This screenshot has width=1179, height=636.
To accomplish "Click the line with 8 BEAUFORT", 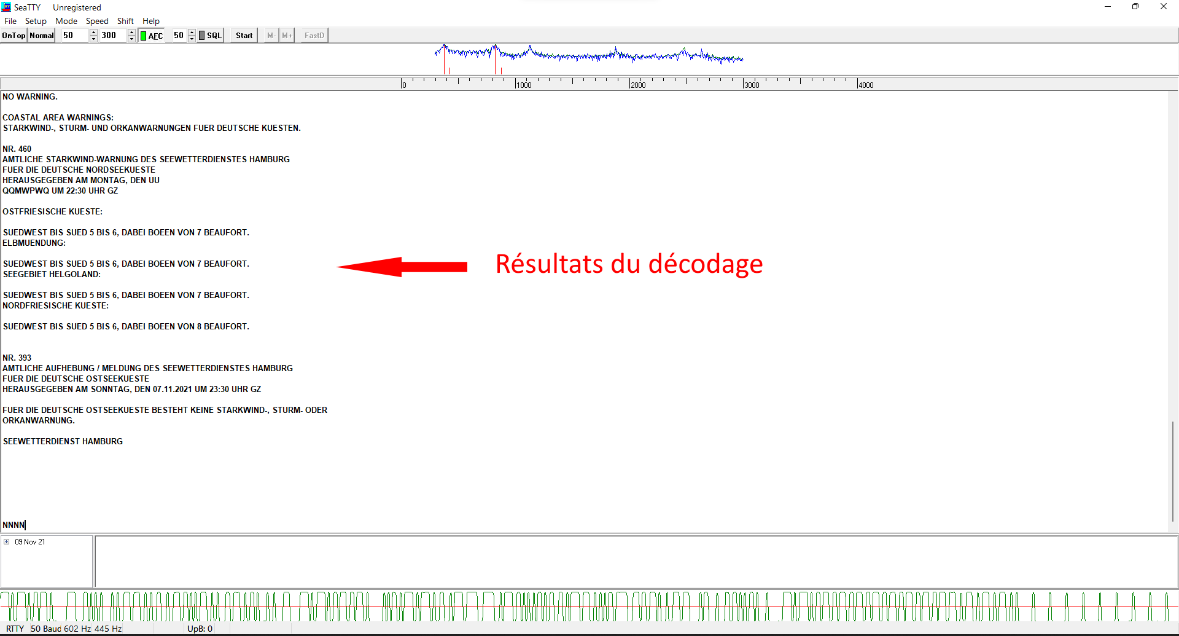I will point(126,326).
